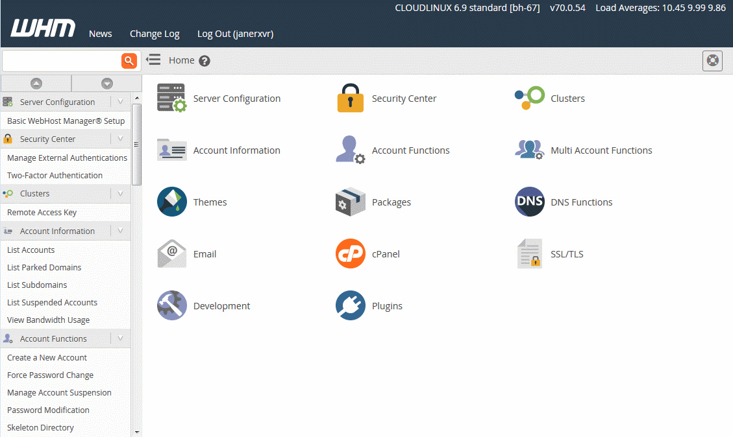This screenshot has height=437, width=733.
Task: Click the SSL/TLS label in main panel
Action: coord(567,254)
